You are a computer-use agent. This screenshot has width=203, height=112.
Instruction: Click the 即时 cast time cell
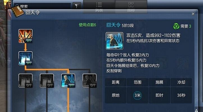click(159, 95)
